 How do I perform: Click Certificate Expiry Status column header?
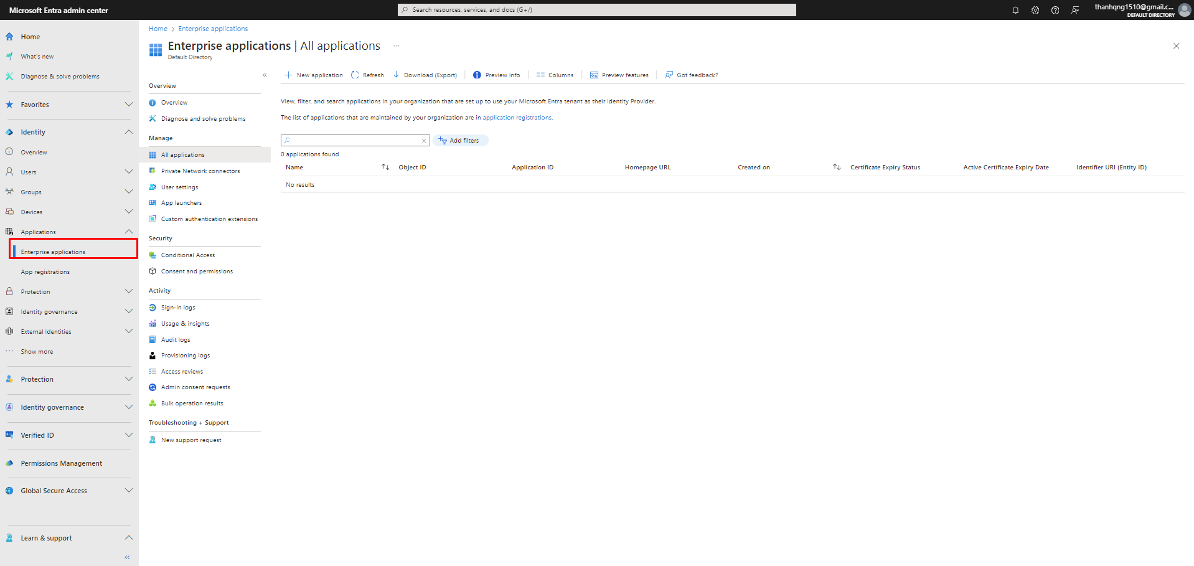885,167
